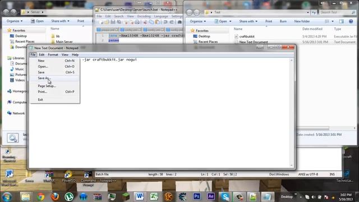Click the Undo icon in Notepad++ toolbar
Image resolution: width=359 pixels, height=202 pixels.
click(x=165, y=22)
